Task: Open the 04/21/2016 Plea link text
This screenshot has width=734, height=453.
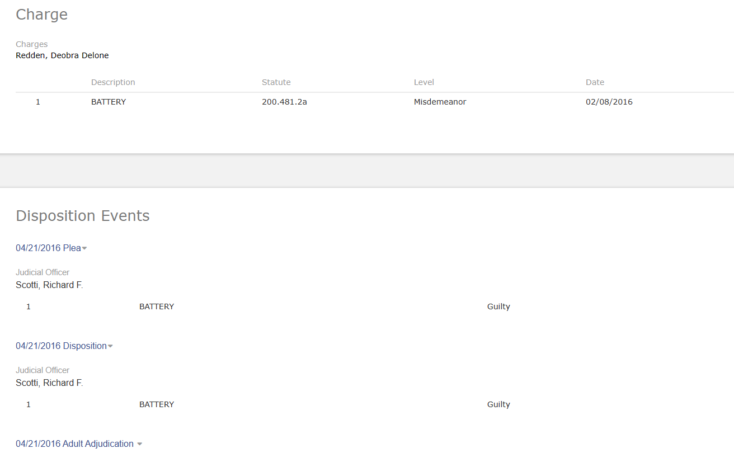Action: tap(48, 248)
